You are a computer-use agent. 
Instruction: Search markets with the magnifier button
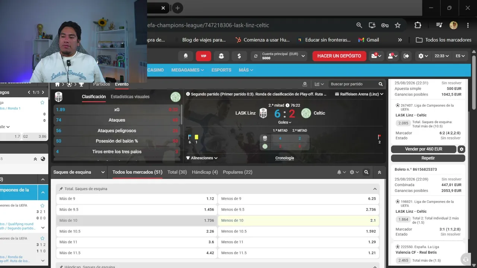pos(366,172)
